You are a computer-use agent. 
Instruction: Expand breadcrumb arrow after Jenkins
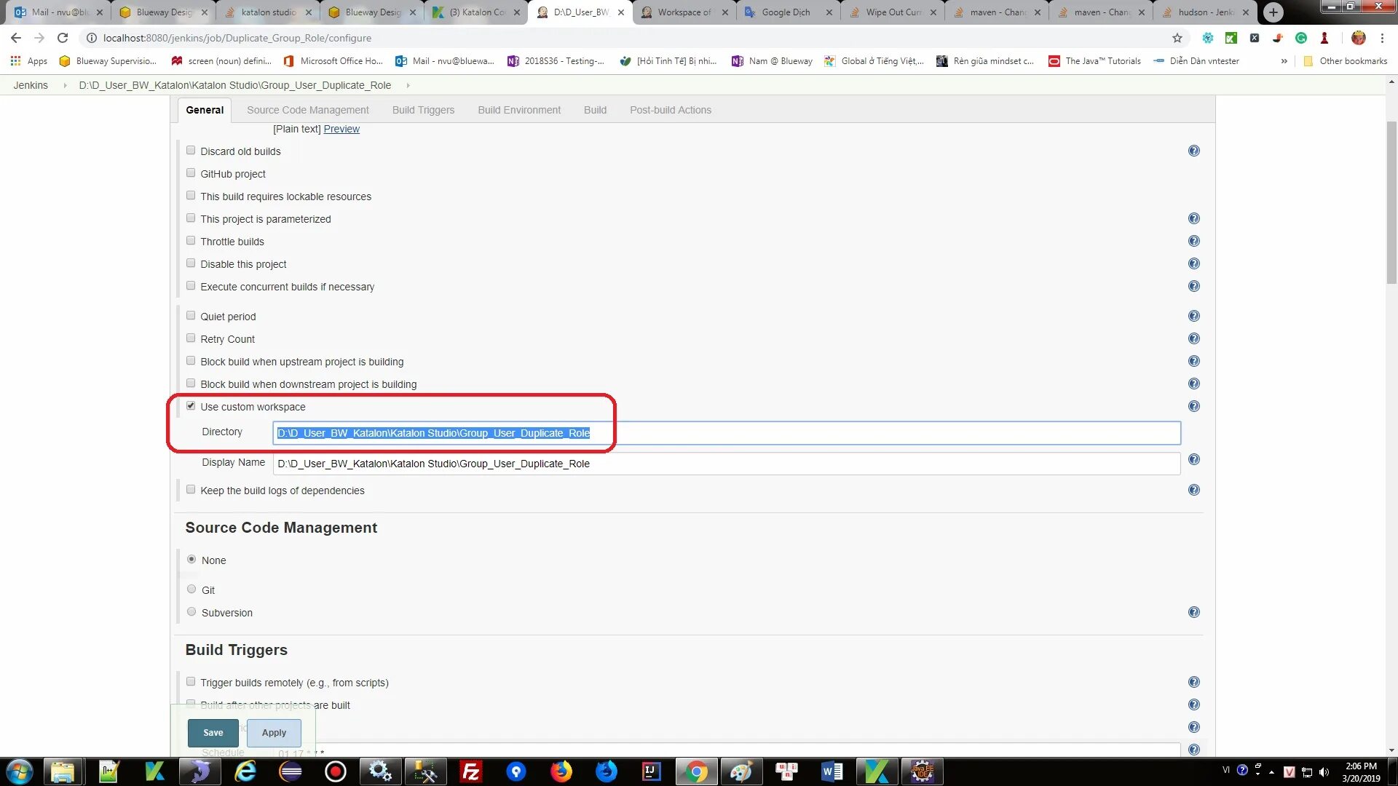(64, 85)
